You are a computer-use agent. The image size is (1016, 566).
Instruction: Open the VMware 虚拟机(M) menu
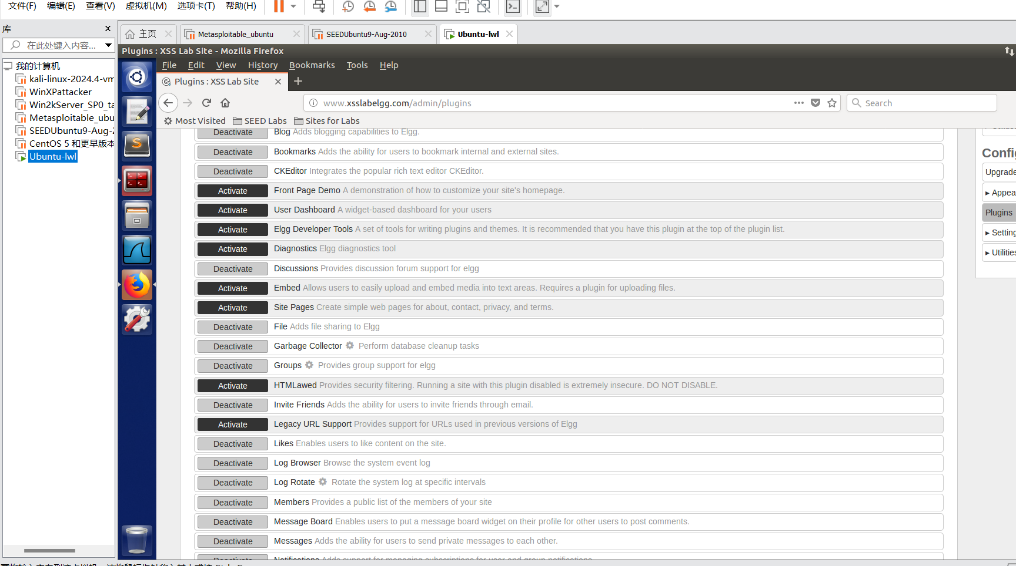146,6
